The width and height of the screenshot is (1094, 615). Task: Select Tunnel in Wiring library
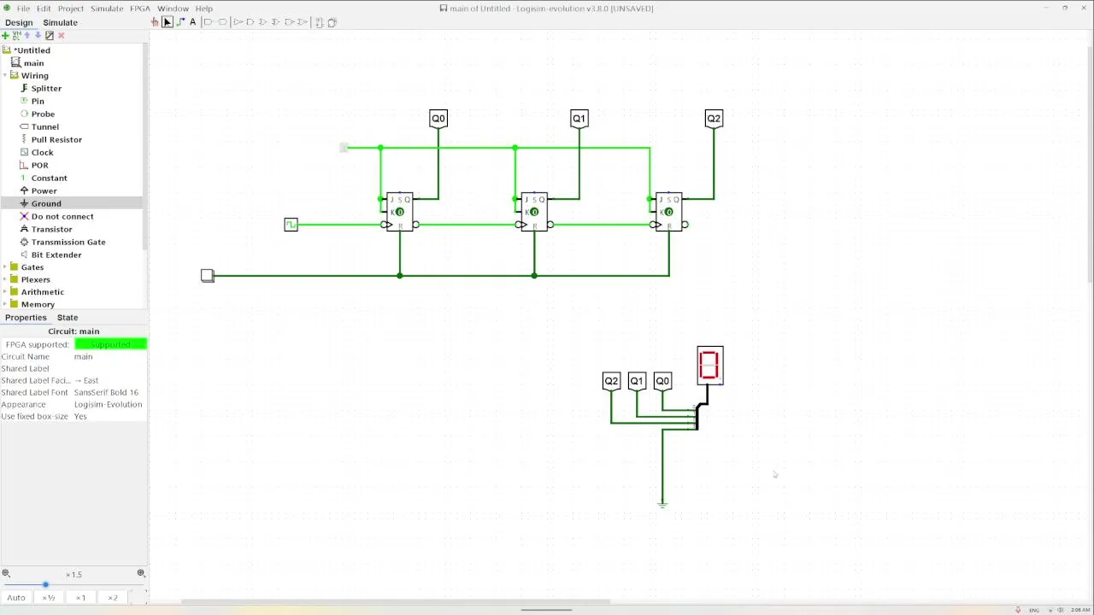[45, 126]
